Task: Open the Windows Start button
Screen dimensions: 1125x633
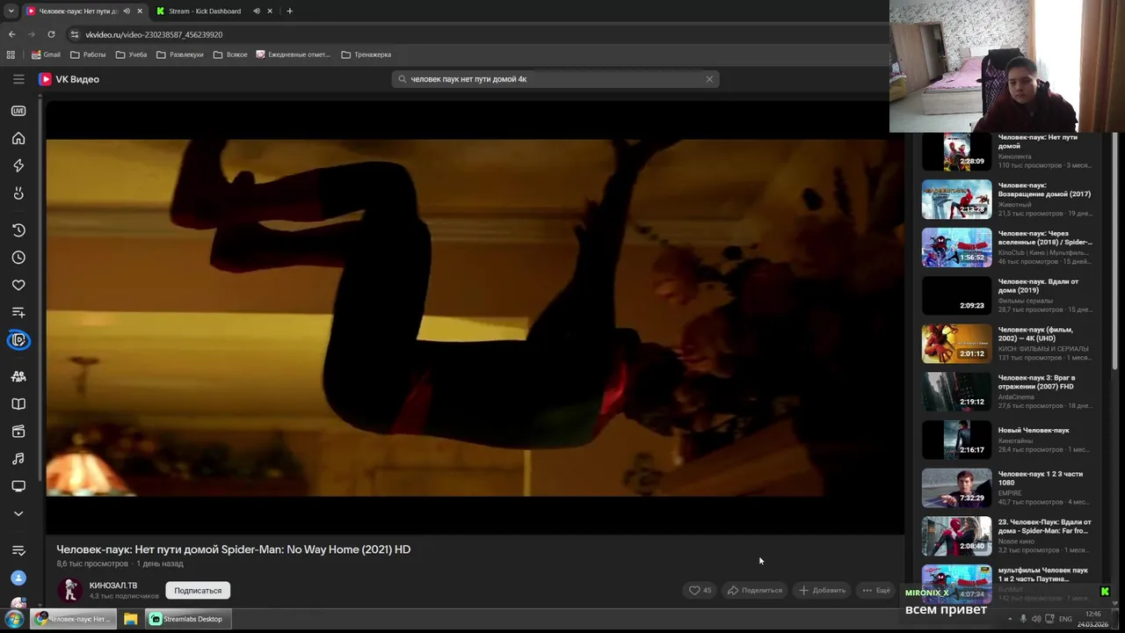Action: tap(14, 619)
